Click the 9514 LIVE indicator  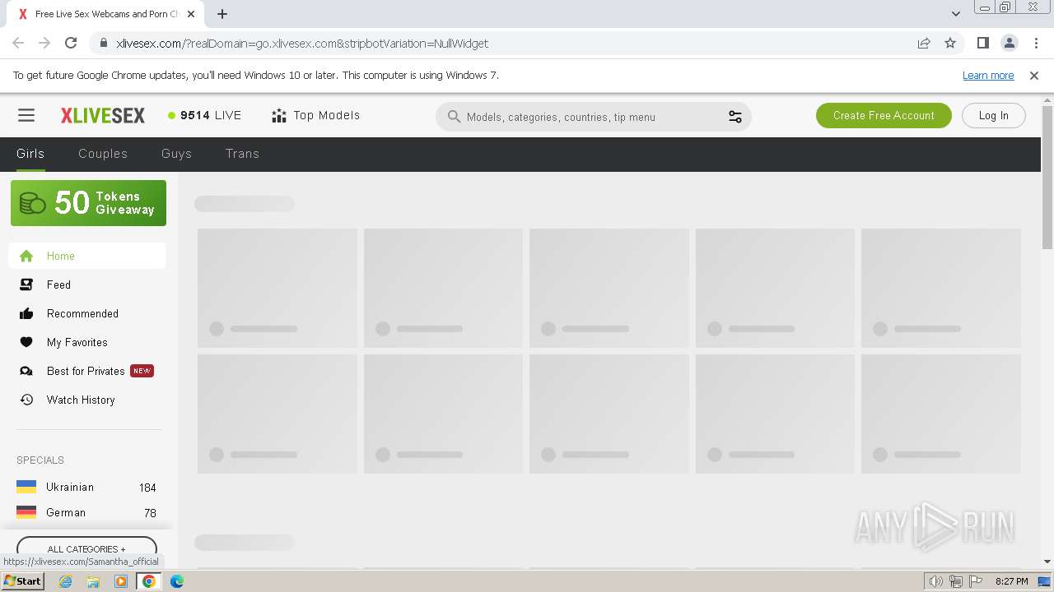coord(204,115)
